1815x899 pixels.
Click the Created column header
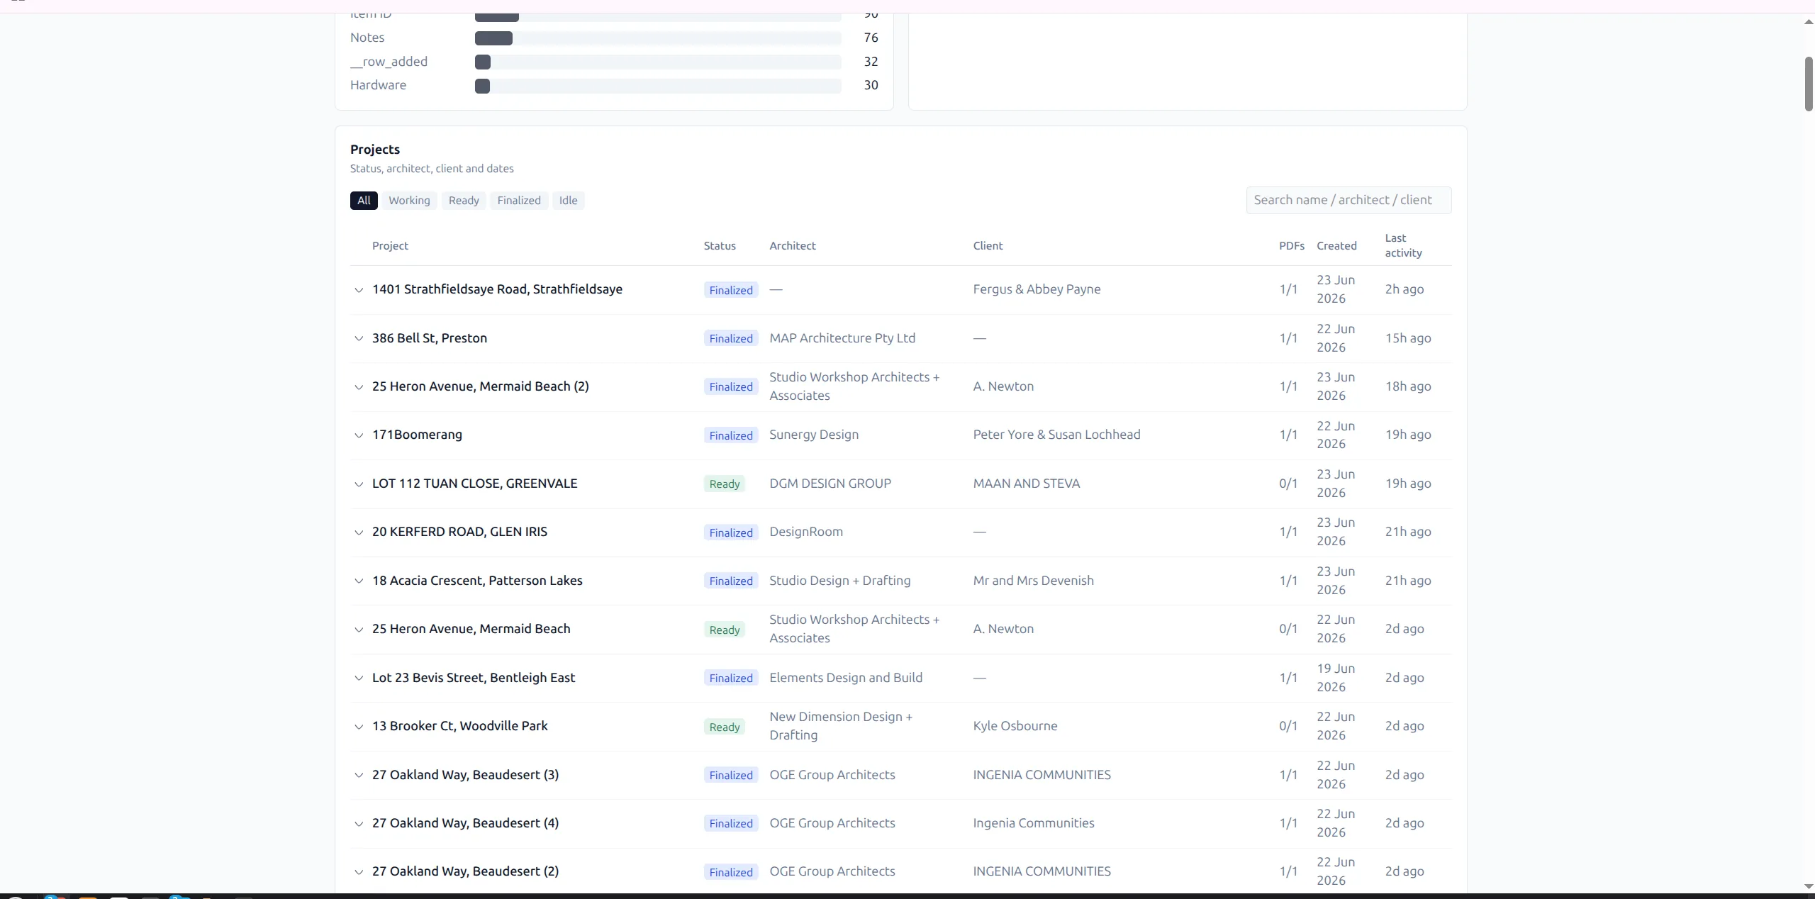tap(1336, 246)
